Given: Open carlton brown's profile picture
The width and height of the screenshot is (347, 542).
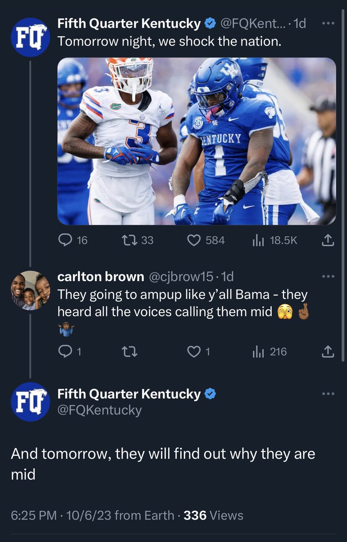Looking at the screenshot, I should [x=30, y=290].
